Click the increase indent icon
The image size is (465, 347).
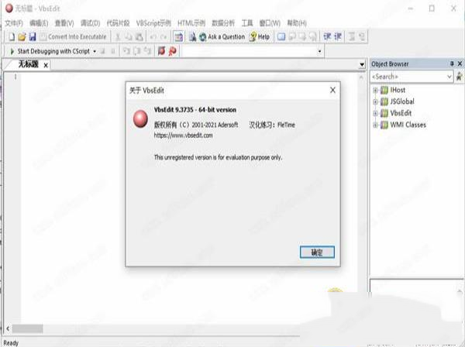338,36
